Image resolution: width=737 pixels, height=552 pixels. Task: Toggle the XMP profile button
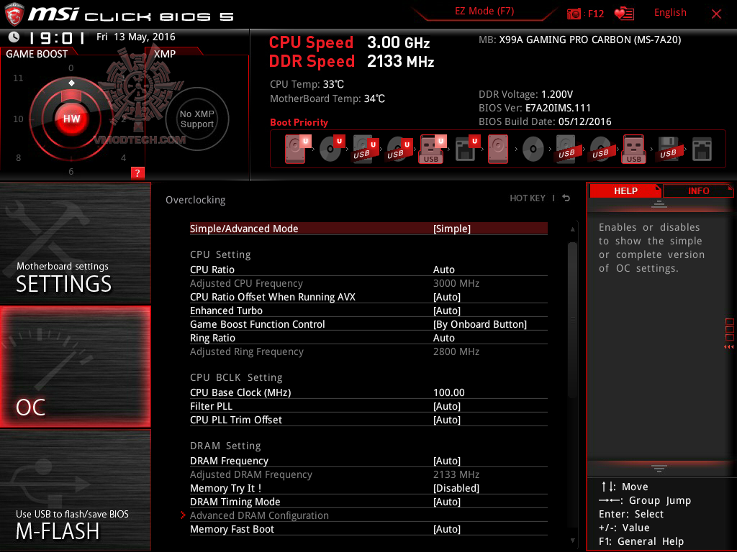(197, 119)
